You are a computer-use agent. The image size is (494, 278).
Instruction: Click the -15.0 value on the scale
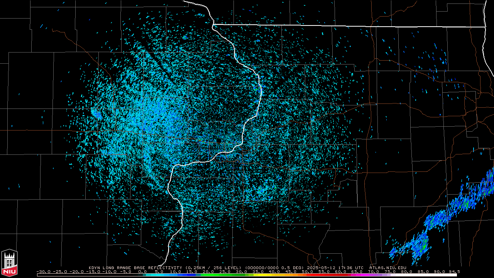pos(93,272)
